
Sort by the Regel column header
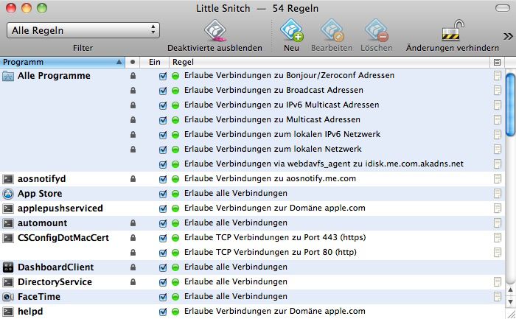click(x=329, y=62)
